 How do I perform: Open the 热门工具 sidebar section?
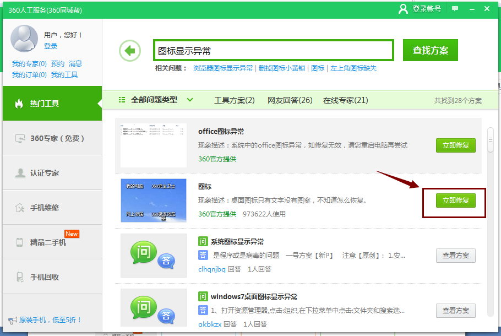[52, 103]
